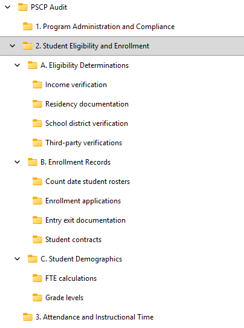Collapse C. Student Demographics chevron

pyautogui.click(x=18, y=259)
